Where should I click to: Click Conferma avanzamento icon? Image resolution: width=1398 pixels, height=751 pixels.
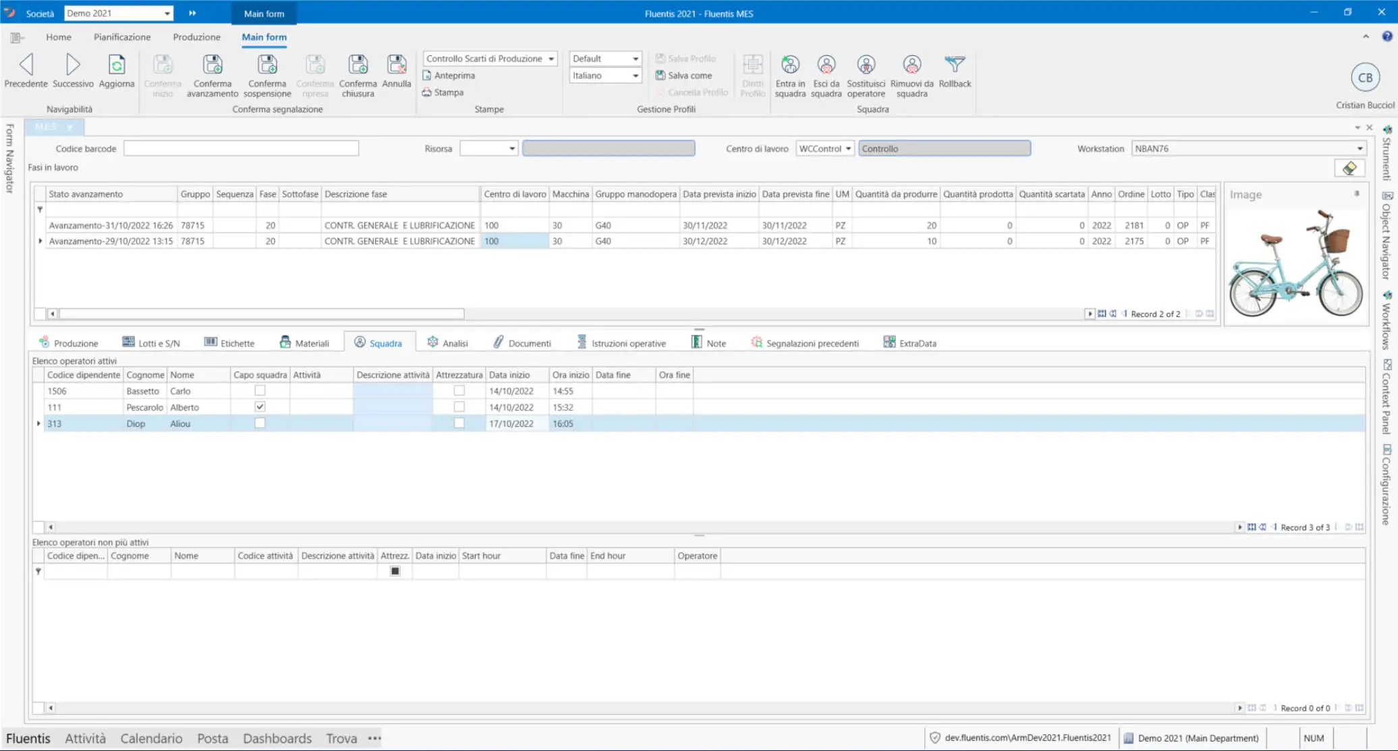click(213, 65)
